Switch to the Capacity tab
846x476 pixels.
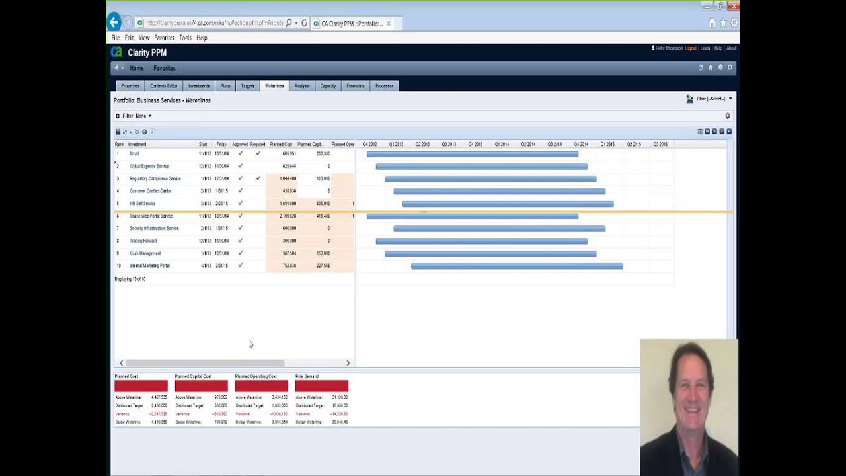pyautogui.click(x=328, y=86)
